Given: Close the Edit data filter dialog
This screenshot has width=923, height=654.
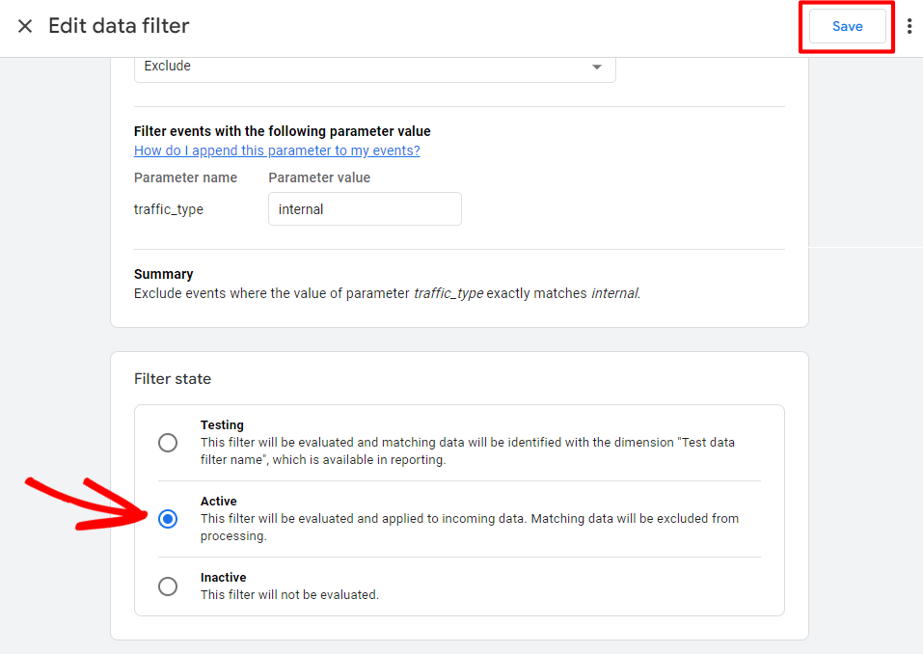Looking at the screenshot, I should click(24, 26).
